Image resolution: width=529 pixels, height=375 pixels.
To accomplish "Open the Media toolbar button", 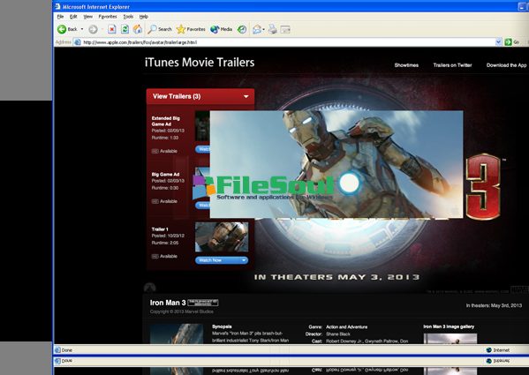I will [x=222, y=29].
